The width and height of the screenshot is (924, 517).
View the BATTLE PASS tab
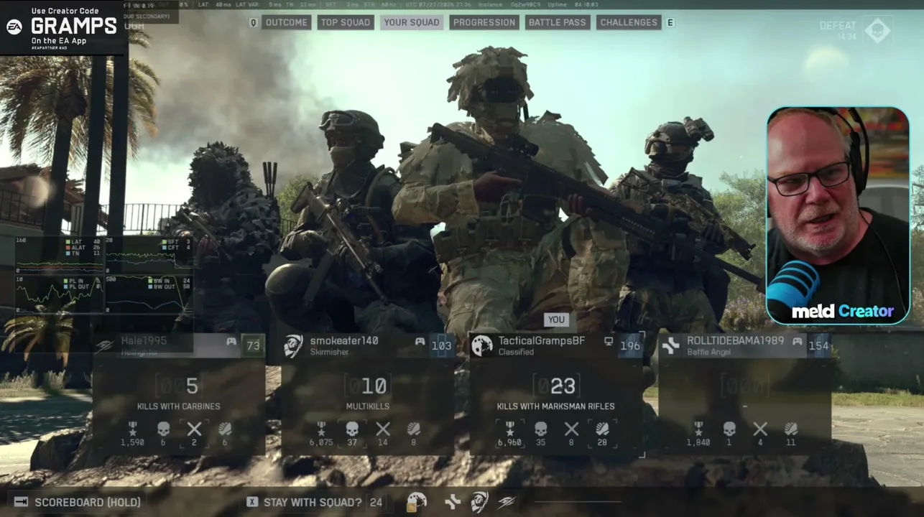(x=557, y=22)
